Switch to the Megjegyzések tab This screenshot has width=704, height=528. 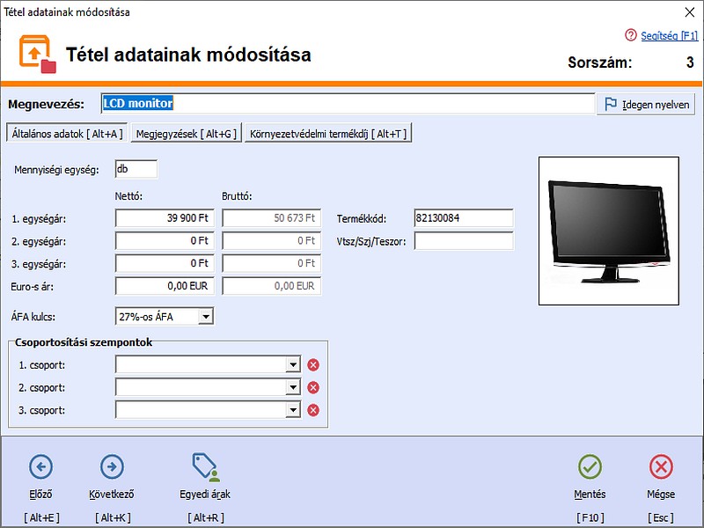[186, 134]
